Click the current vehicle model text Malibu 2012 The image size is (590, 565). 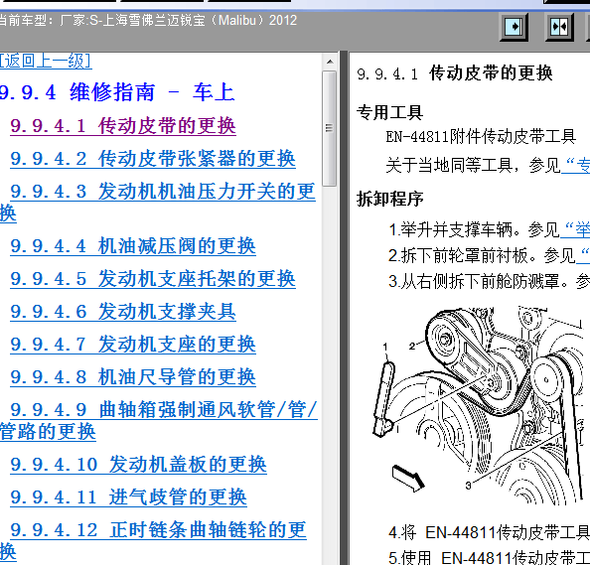coord(148,20)
